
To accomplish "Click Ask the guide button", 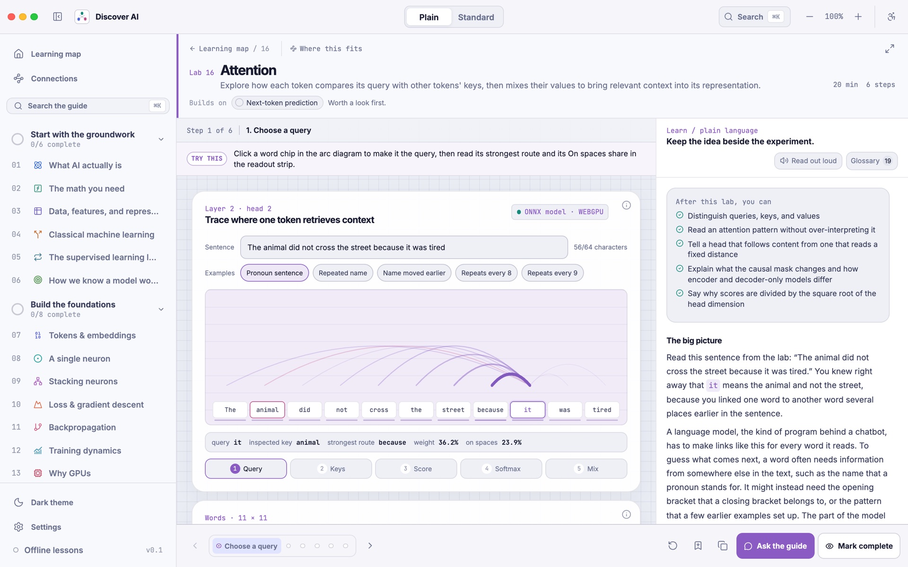I will 775,546.
